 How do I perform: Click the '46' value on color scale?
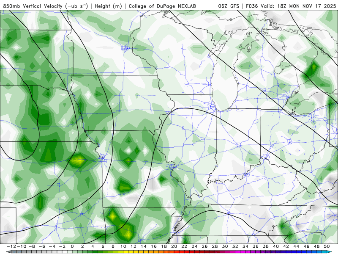[306, 246]
